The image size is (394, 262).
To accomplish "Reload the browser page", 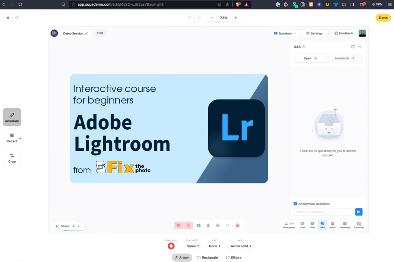I will click(x=20, y=4).
